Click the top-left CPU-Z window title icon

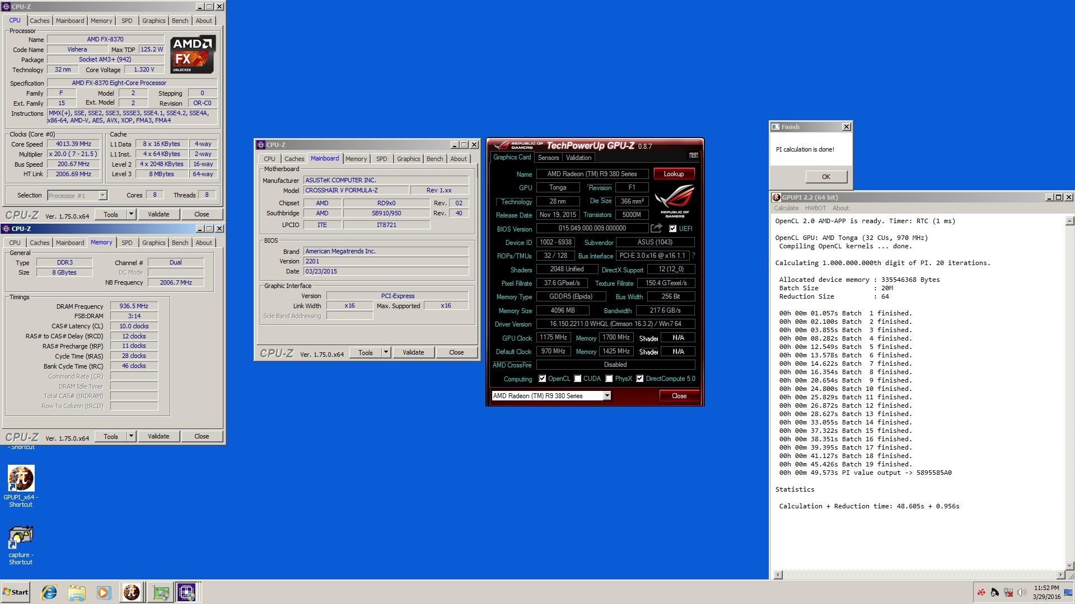click(x=6, y=7)
